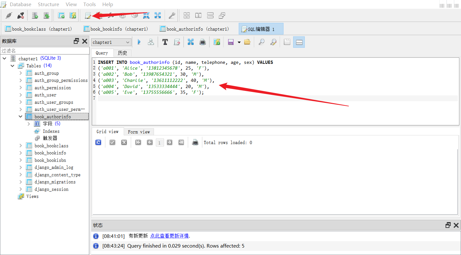This screenshot has height=255, width=461.
Task: Execute the query with play icon
Action: tap(139, 42)
